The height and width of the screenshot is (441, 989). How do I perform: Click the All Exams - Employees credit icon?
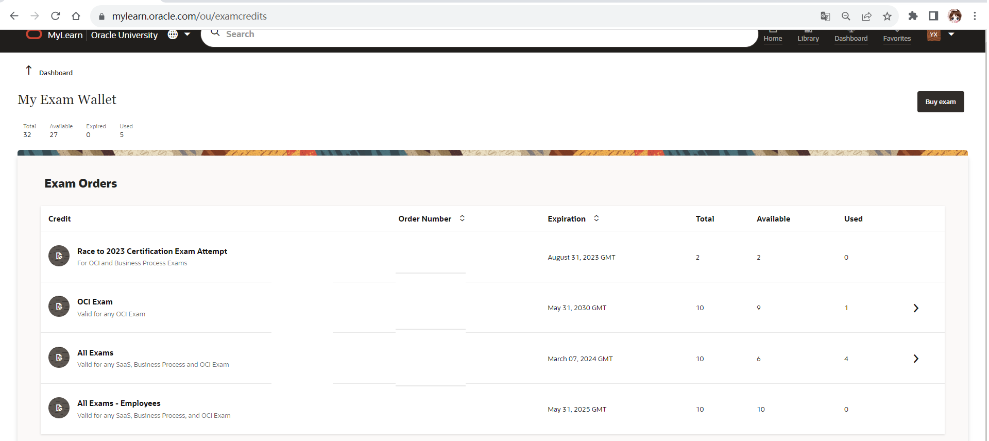point(59,408)
